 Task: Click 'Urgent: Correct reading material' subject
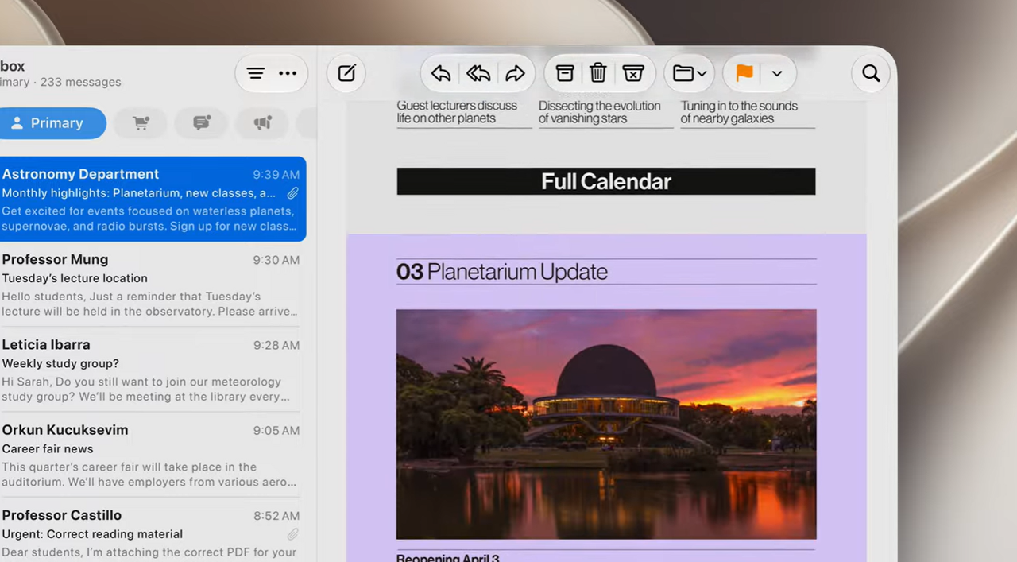click(92, 534)
